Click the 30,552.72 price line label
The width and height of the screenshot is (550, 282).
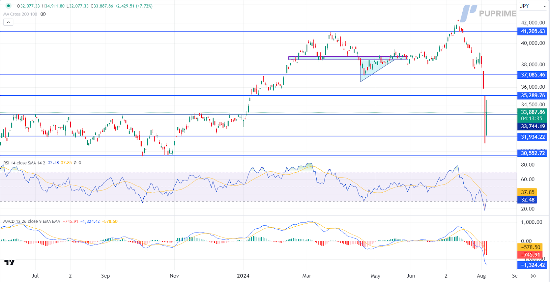tap(532, 153)
